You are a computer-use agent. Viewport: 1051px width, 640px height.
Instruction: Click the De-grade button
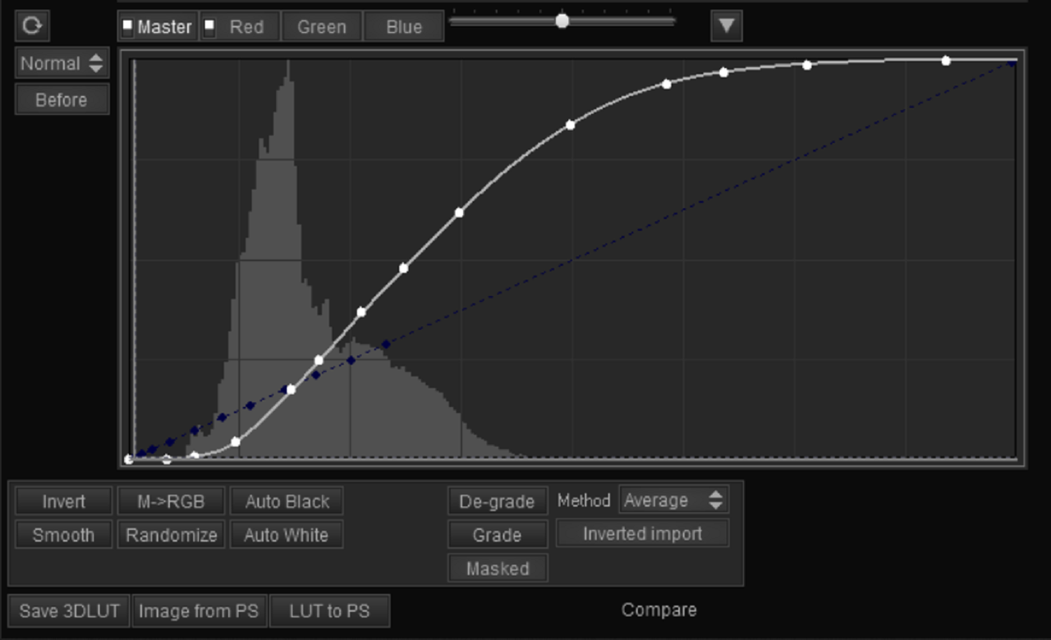(498, 501)
